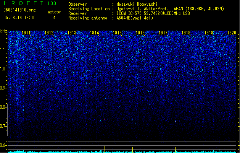Click the 1920 time marker

tap(232, 33)
